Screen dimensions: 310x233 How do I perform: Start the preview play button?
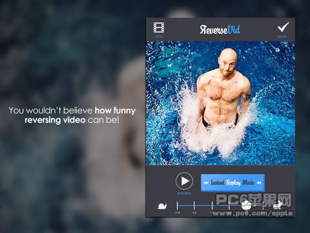pos(184,181)
